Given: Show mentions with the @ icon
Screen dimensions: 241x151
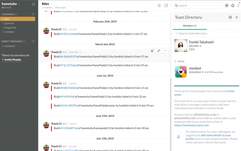Looking at the screenshot, I should tap(227, 5).
